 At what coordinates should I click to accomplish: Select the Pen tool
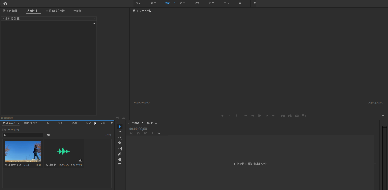click(x=120, y=154)
